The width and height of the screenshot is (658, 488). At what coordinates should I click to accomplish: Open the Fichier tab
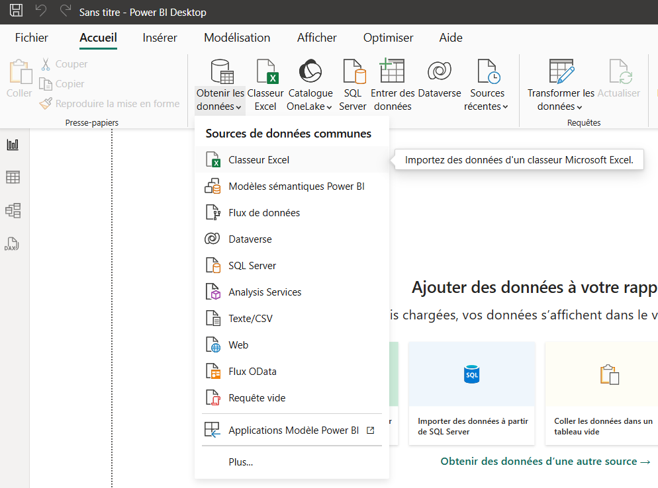click(x=32, y=38)
